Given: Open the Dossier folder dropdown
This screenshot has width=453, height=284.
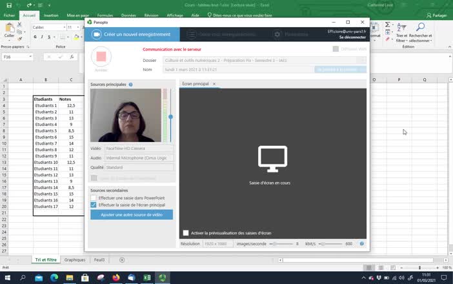Looking at the screenshot, I should [361, 60].
